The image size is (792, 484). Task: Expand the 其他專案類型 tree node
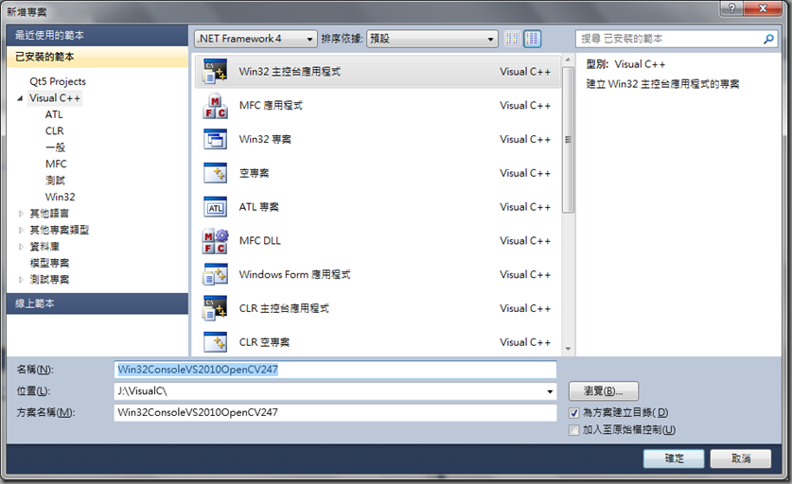click(21, 230)
